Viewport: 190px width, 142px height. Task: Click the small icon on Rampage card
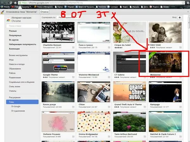(180, 107)
